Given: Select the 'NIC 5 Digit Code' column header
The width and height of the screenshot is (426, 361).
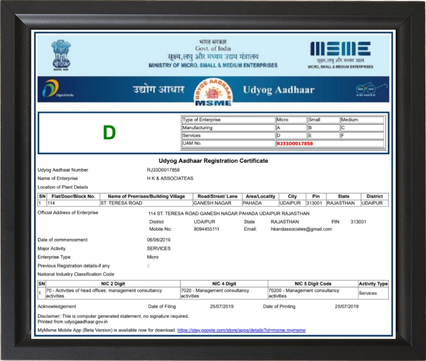Looking at the screenshot, I should (x=313, y=284).
